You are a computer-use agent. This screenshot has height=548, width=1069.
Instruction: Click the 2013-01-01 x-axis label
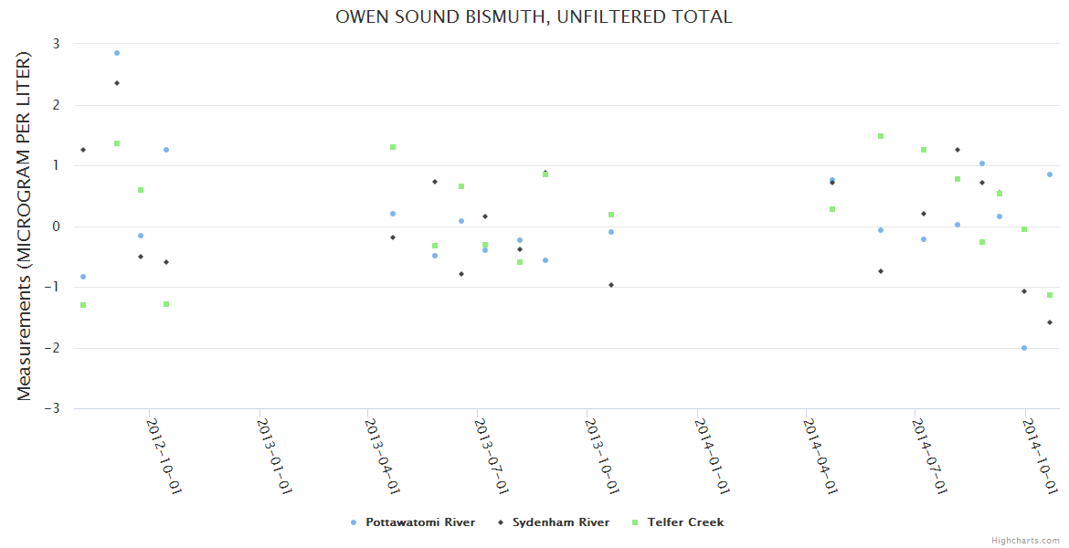(x=273, y=455)
